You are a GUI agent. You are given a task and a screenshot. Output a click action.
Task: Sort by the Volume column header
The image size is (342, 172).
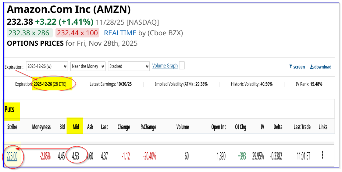183,127
